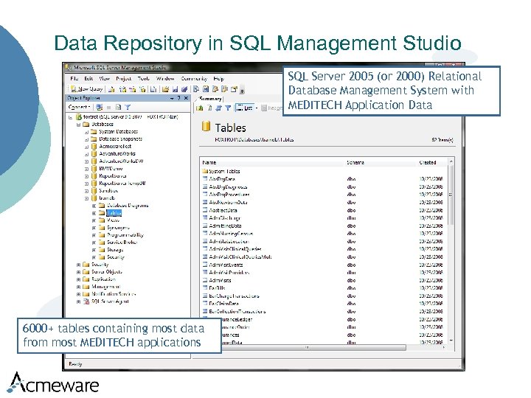Click the Open File folder icon
The height and width of the screenshot is (398, 531).
click(x=165, y=89)
